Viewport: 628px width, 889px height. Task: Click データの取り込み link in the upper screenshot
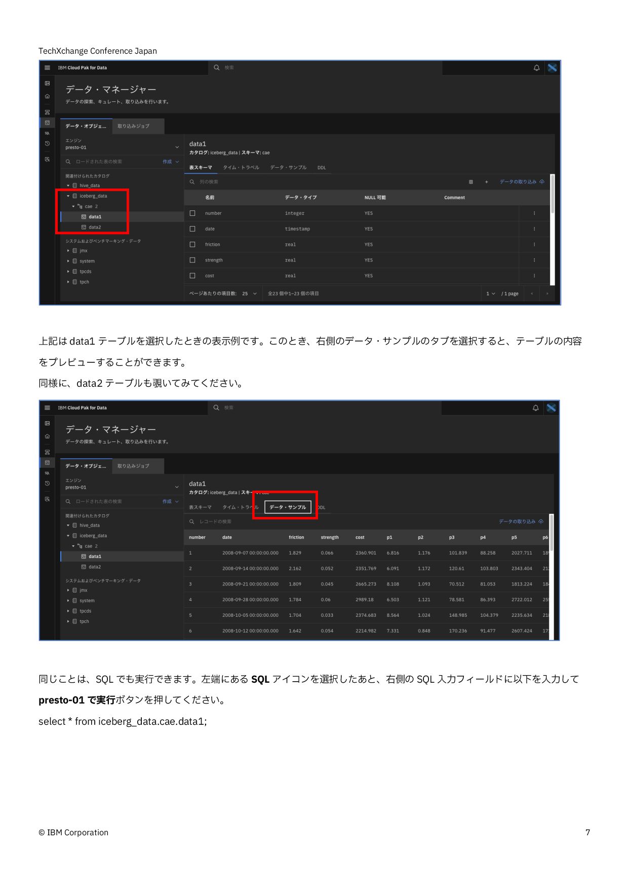pos(522,182)
